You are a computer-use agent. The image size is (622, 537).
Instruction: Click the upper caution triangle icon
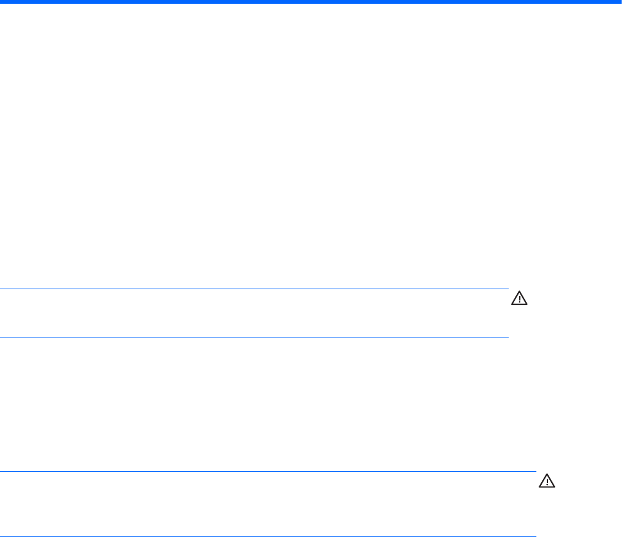(x=520, y=299)
